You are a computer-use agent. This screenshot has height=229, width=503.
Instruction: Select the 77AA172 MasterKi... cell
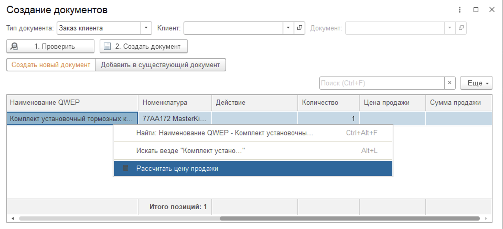pyautogui.click(x=175, y=118)
